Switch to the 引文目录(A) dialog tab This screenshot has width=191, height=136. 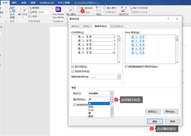(x=117, y=26)
